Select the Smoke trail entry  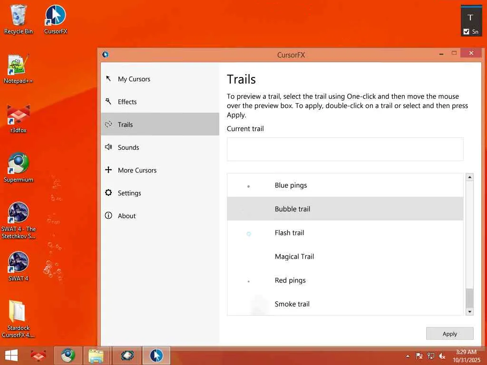tap(345, 304)
